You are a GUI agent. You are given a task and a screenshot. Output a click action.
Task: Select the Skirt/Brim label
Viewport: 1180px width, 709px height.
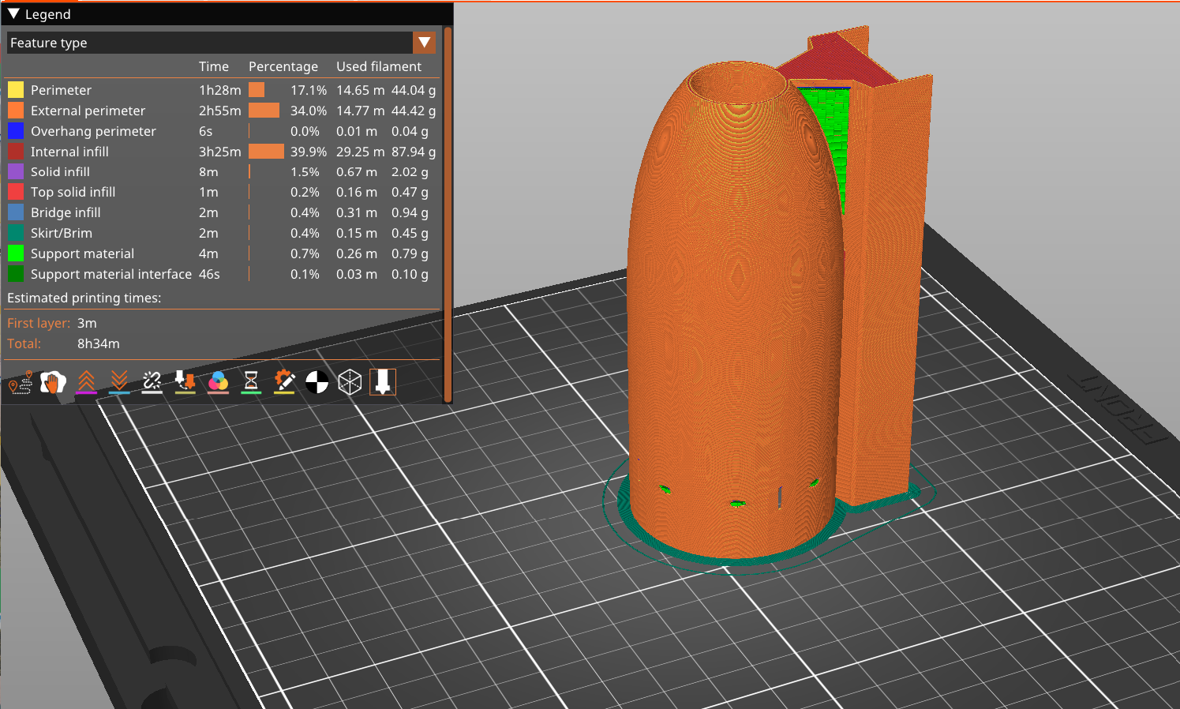[x=62, y=233]
